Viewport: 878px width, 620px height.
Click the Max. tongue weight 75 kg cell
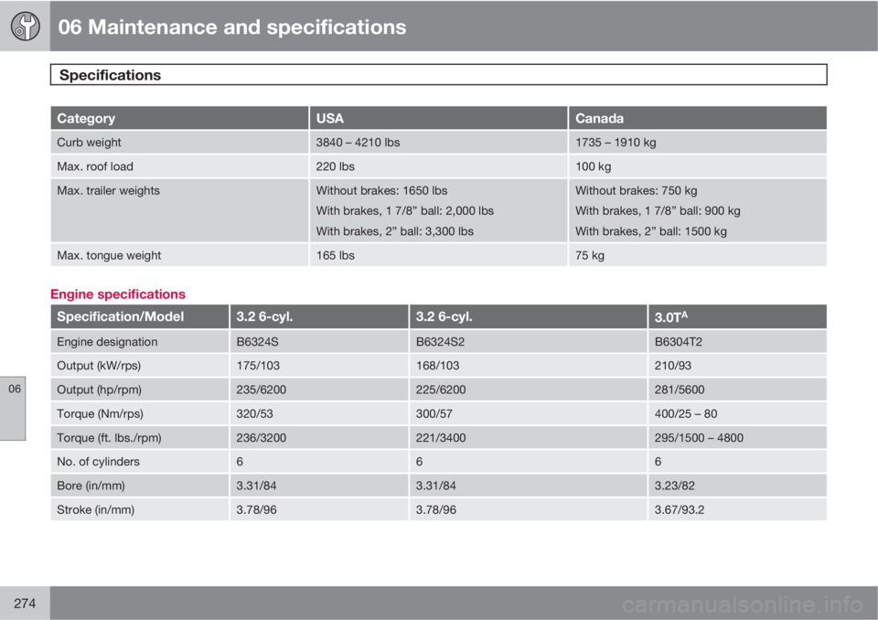coord(698,255)
